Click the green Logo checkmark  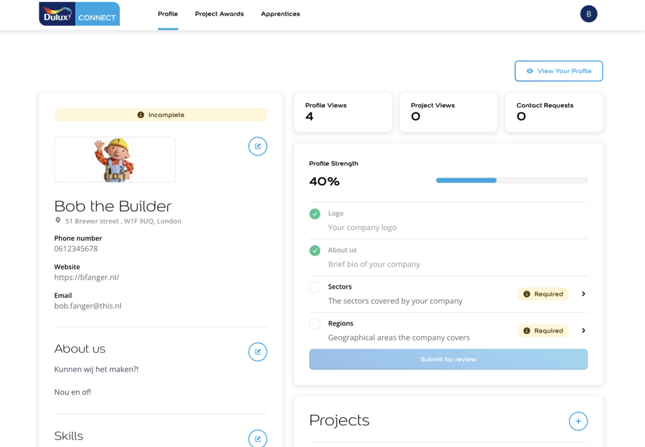315,214
